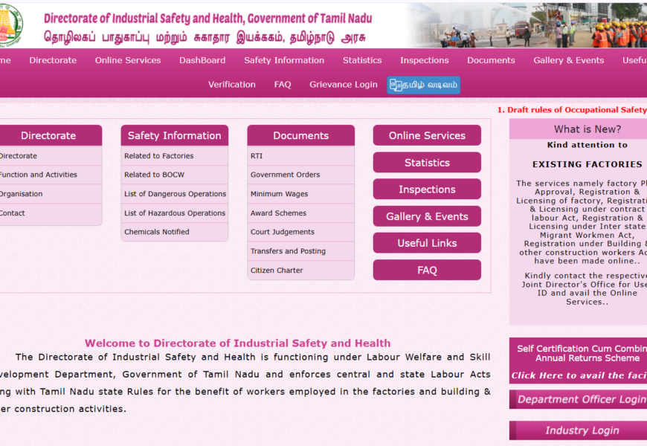Open the FAQ button in the button column
This screenshot has width=647, height=446.
(427, 270)
